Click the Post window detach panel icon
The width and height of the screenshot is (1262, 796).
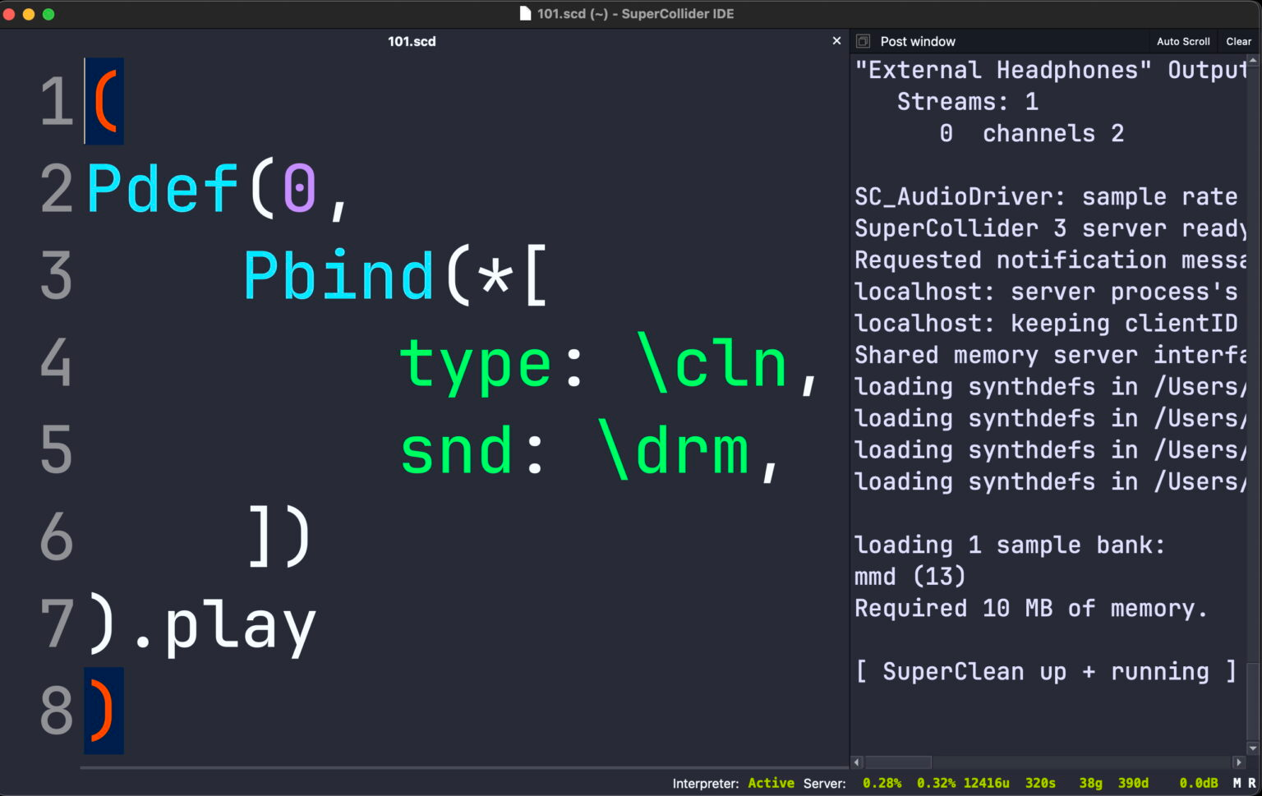[x=863, y=41]
